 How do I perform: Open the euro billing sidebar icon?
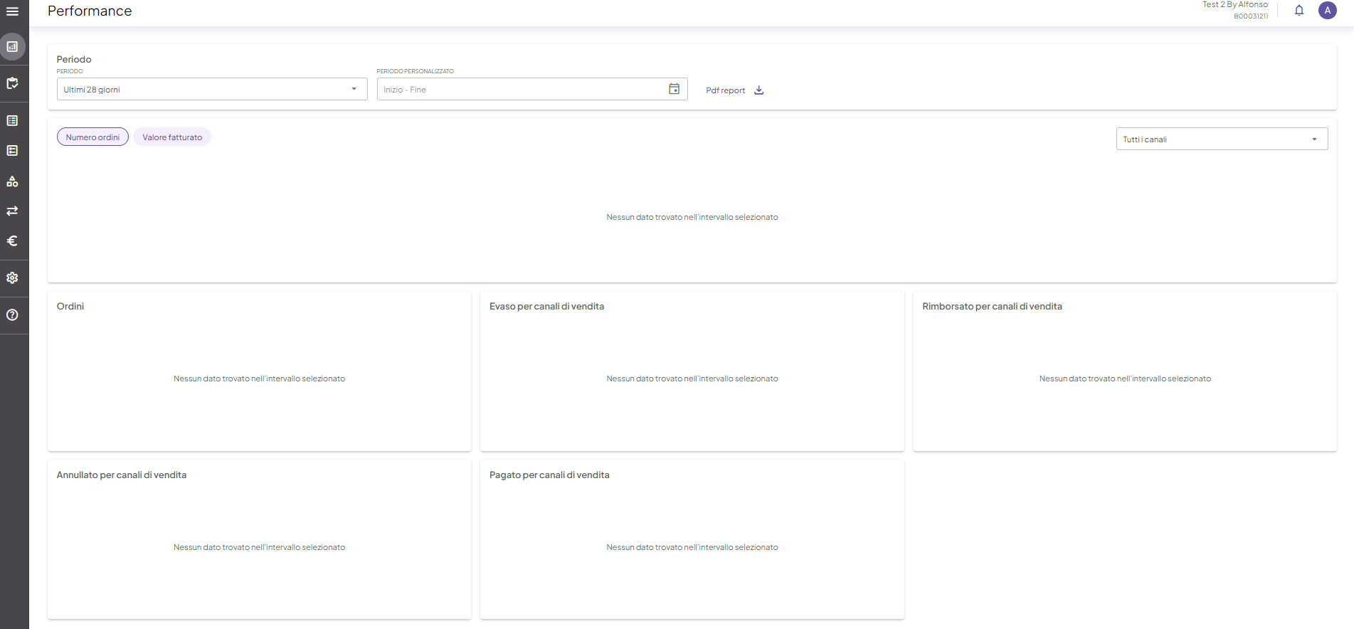[x=12, y=241]
